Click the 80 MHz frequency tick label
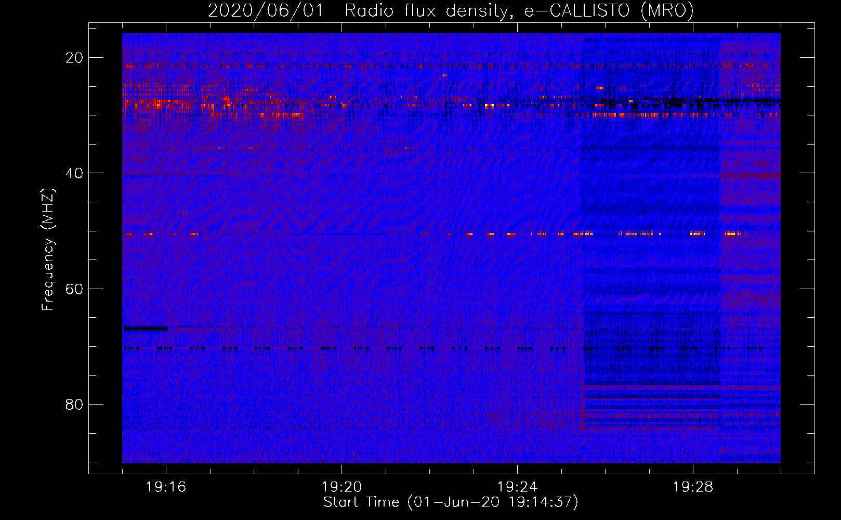The image size is (841, 520). (74, 404)
